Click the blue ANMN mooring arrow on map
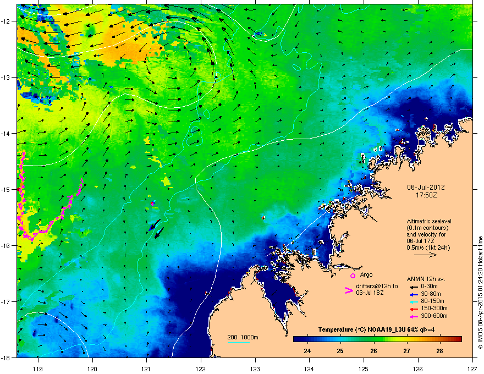The image size is (484, 374). coord(155,224)
